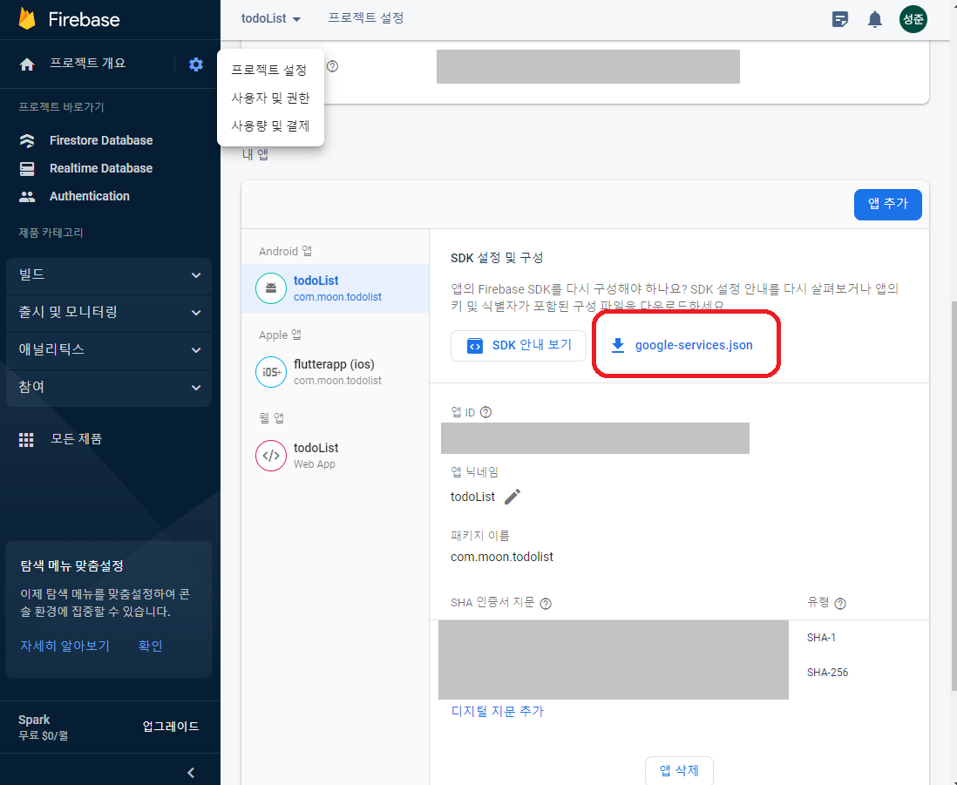The width and height of the screenshot is (957, 785).
Task: Click 디지털 지문 추가 link
Action: (x=498, y=711)
